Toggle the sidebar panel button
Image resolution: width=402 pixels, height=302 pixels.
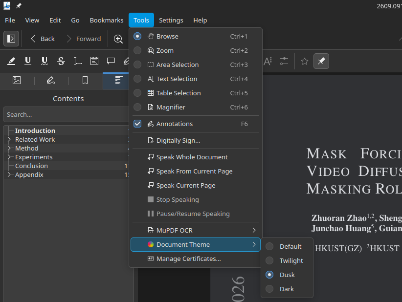coord(11,39)
